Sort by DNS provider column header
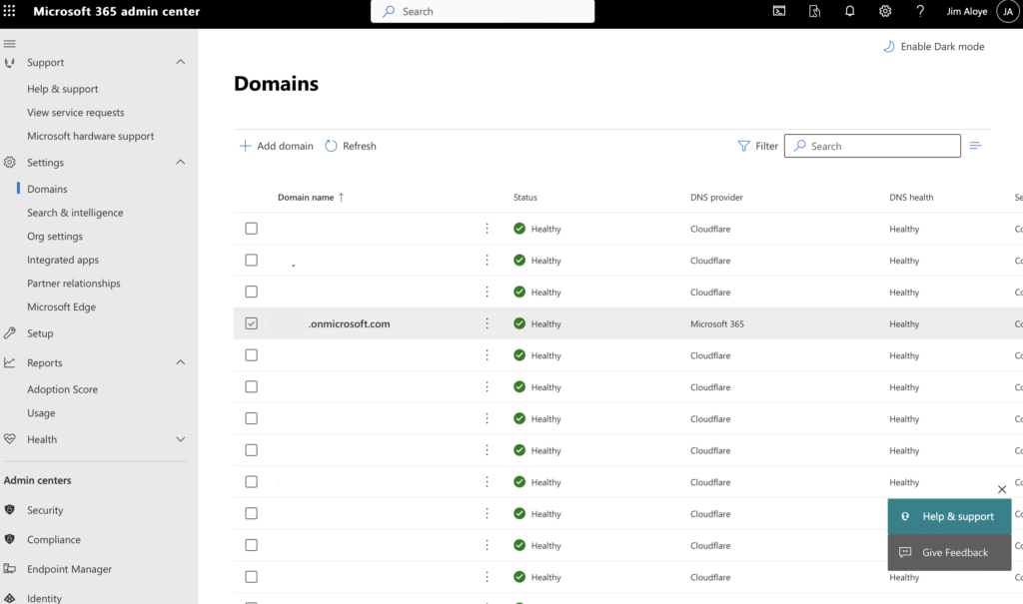This screenshot has width=1023, height=604. pyautogui.click(x=716, y=197)
